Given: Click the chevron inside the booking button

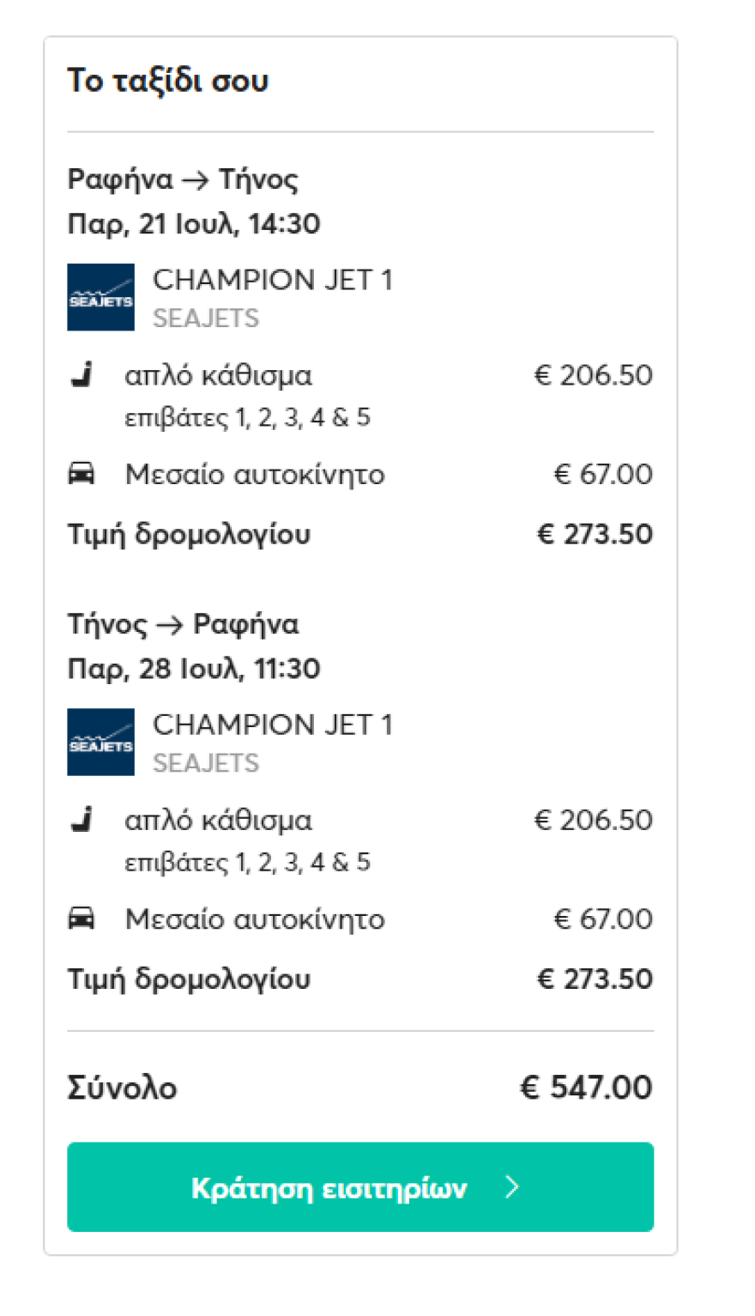Looking at the screenshot, I should pyautogui.click(x=512, y=1187).
